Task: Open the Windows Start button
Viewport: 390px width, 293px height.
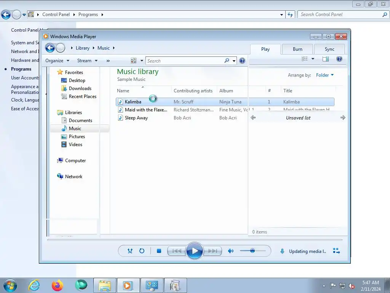Action: point(10,285)
